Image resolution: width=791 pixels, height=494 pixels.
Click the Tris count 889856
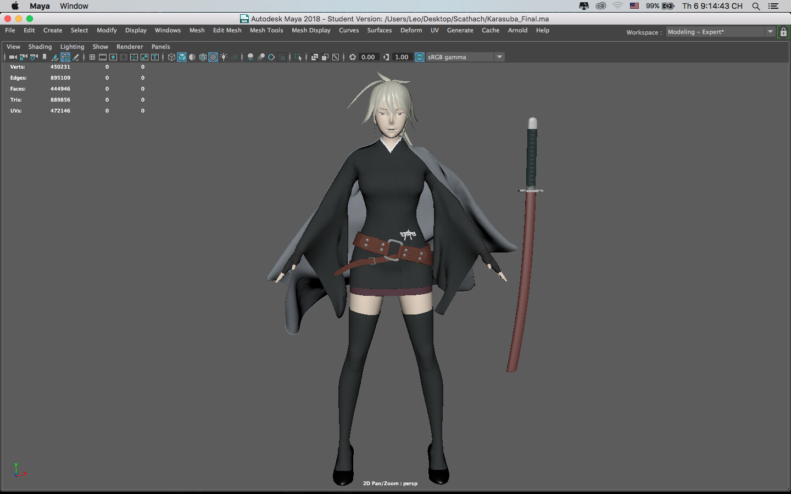coord(60,100)
